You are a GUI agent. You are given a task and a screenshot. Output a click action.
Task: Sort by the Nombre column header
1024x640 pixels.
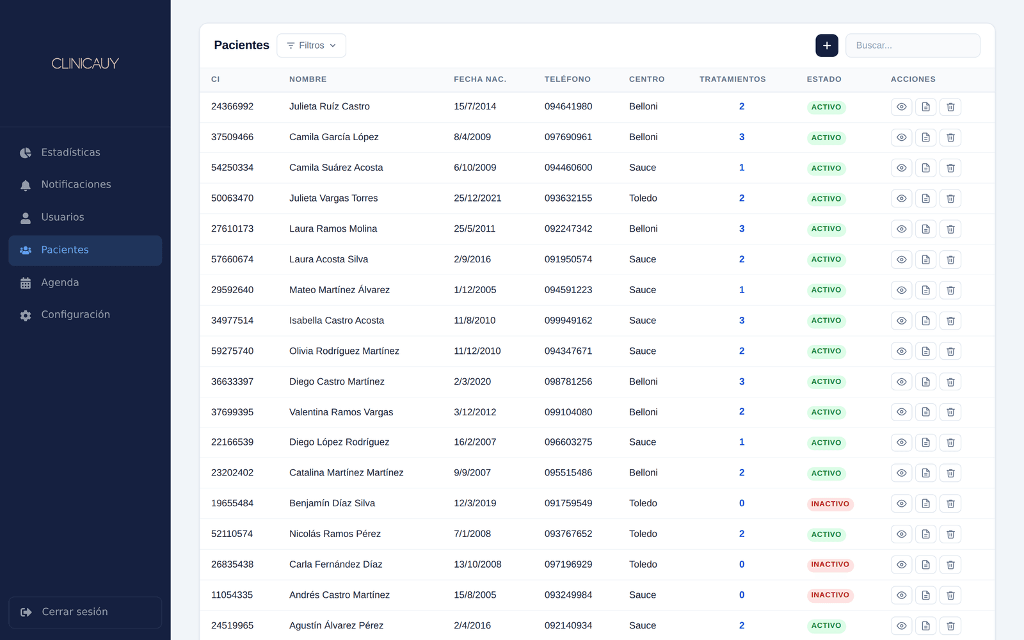point(308,79)
